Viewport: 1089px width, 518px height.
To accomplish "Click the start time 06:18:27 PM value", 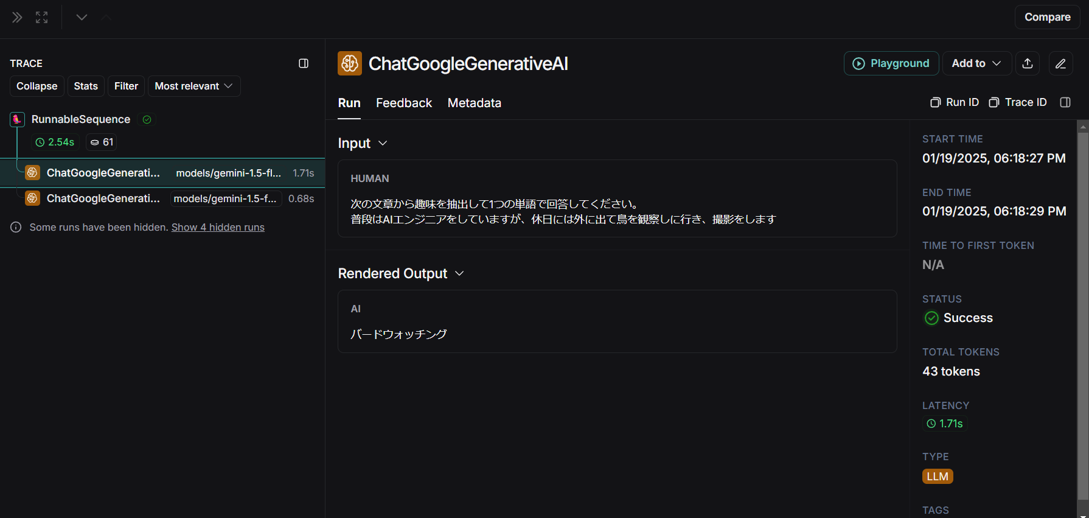I will [994, 158].
